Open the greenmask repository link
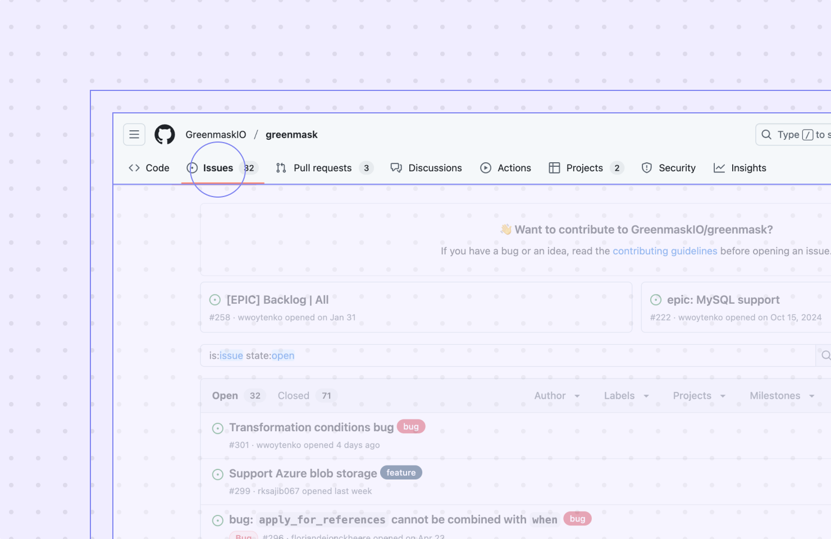Viewport: 831px width, 539px height. pos(291,135)
